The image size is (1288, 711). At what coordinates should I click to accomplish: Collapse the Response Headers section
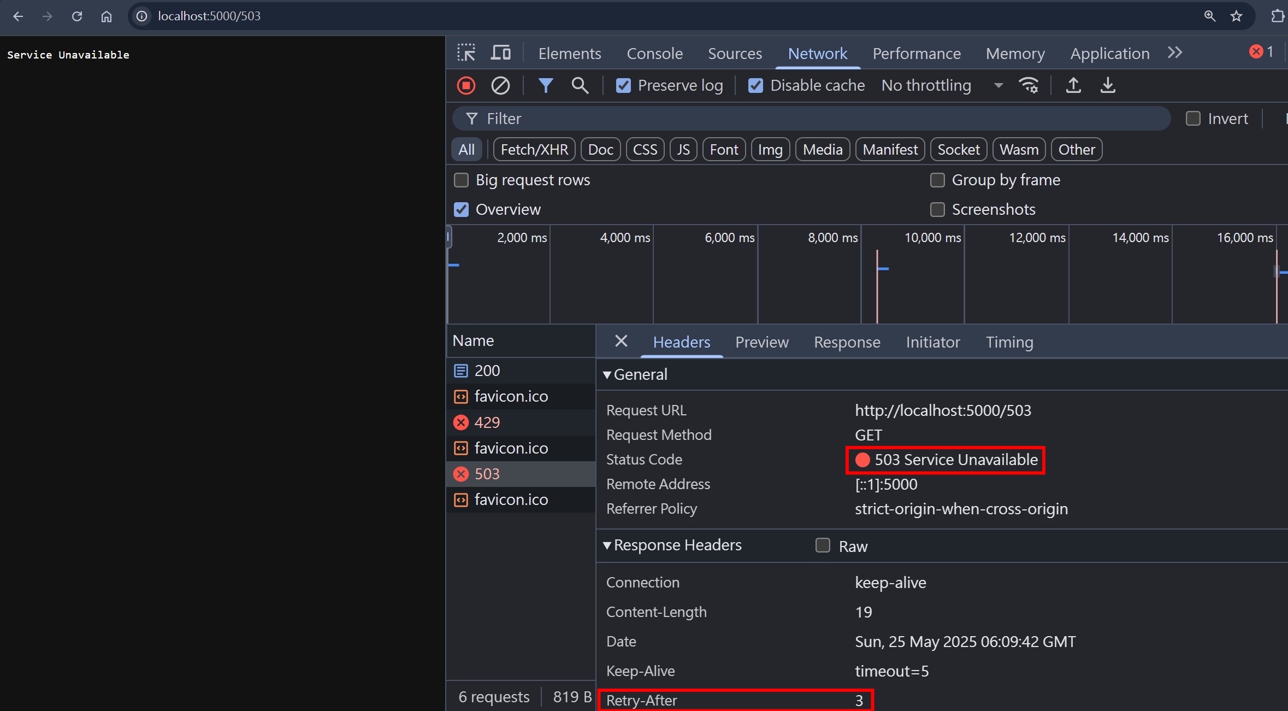click(672, 545)
